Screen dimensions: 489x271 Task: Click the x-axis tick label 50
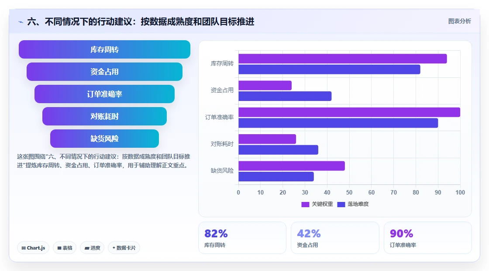tap(349, 193)
